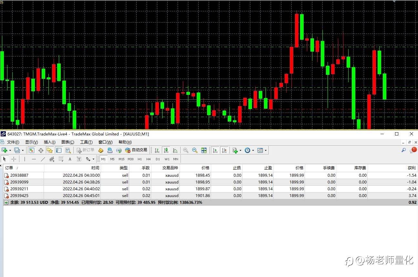Screen dimensions: 418x277
Task: Toggle 自动交易 auto trading
Action: tap(136, 150)
